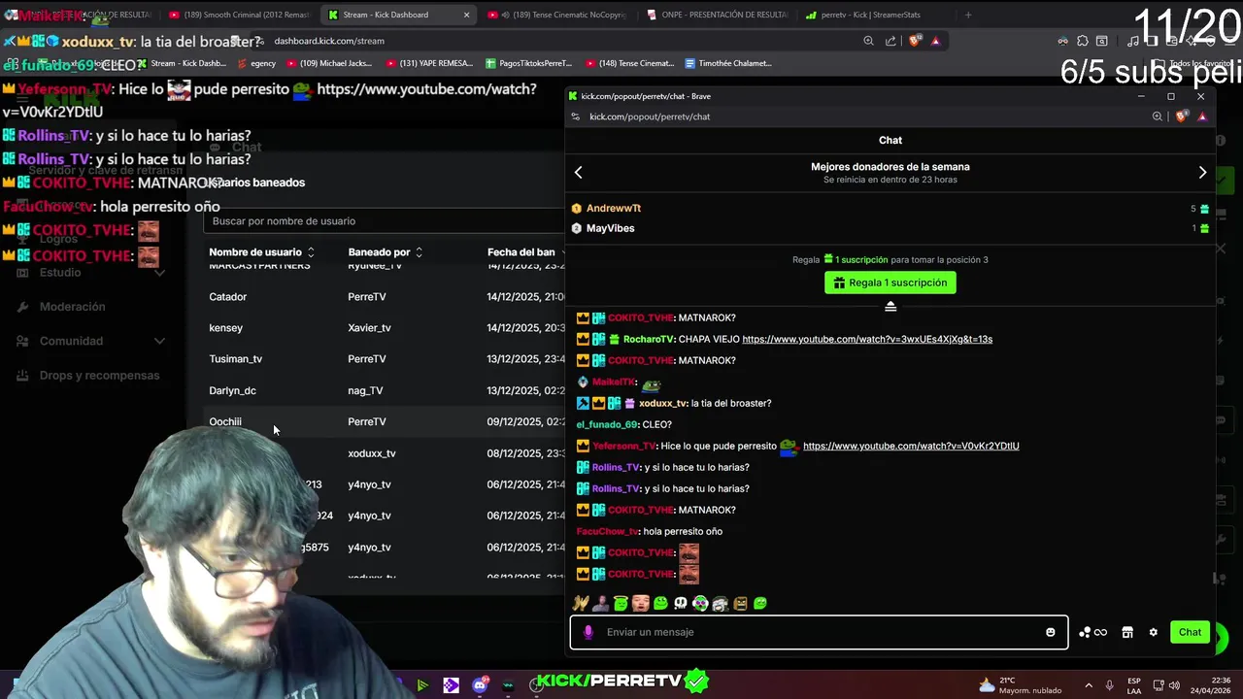The width and height of the screenshot is (1243, 699).
Task: Go to previous leaderboard panel in chat
Action: click(x=579, y=173)
